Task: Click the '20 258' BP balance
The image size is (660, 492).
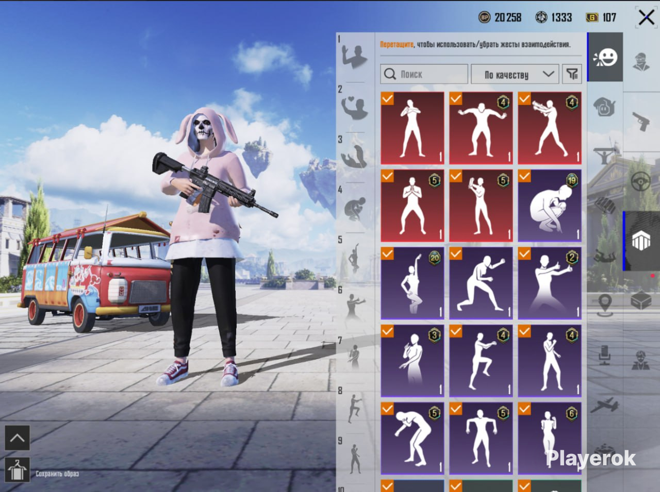Action: pyautogui.click(x=508, y=18)
